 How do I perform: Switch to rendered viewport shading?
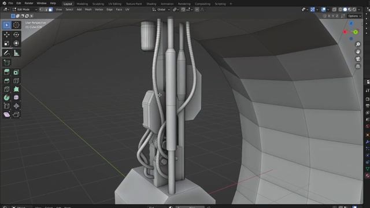[x=354, y=10]
